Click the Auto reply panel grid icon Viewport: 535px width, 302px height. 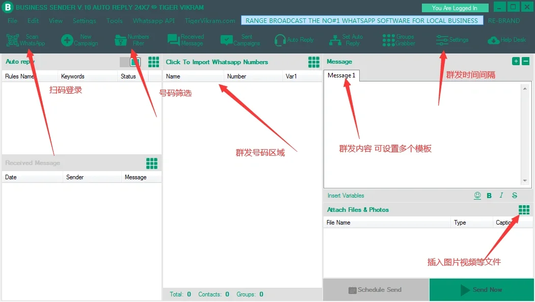pos(153,62)
